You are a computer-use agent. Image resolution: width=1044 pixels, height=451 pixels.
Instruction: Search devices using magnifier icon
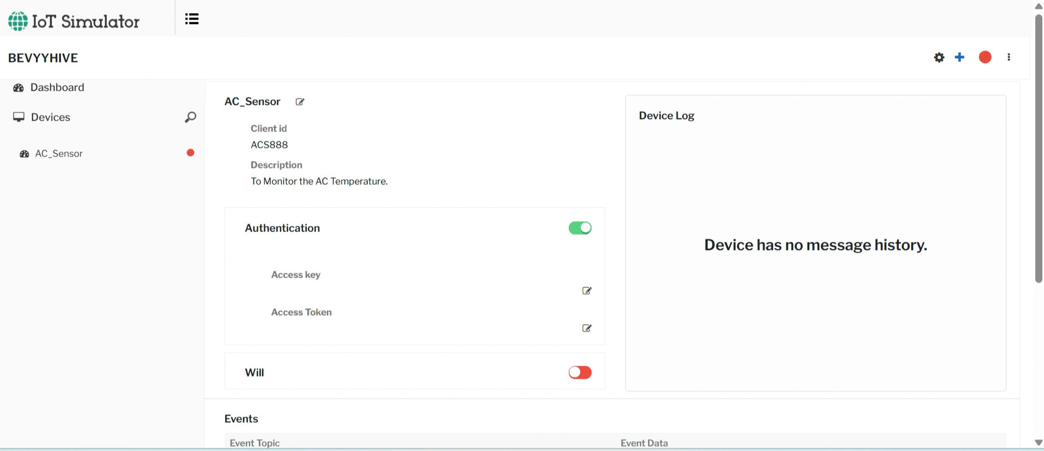[x=190, y=117]
